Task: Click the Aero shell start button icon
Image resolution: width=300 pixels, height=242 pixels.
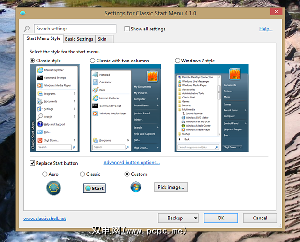Action: [x=54, y=188]
